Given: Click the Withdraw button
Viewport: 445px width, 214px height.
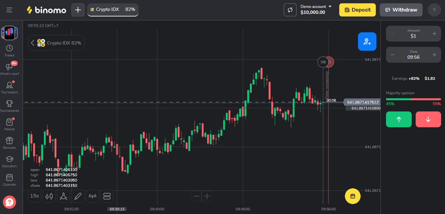Looking at the screenshot, I should pos(401,10).
